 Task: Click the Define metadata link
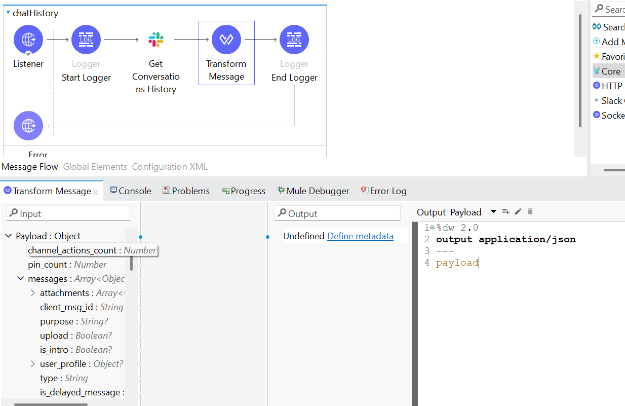point(361,236)
